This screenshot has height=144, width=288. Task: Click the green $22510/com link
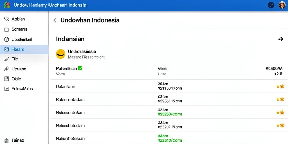170,141
